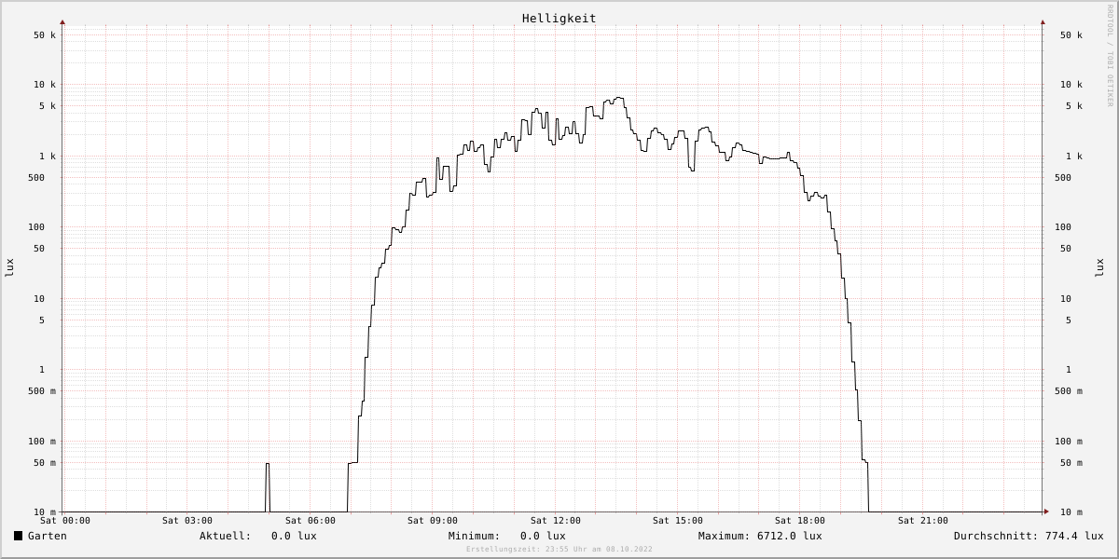Screen dimensions: 1119x559
Task: Click the Maximum: 6712.0 lux value
Action: (760, 536)
